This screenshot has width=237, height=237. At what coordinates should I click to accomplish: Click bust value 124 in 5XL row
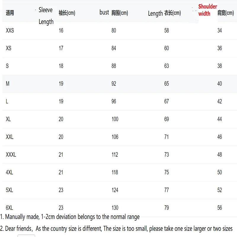coord(115,190)
